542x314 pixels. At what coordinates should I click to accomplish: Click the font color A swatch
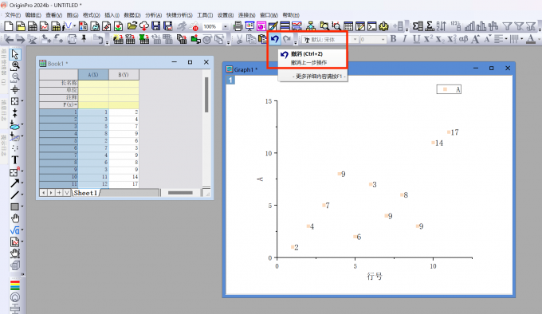531,39
